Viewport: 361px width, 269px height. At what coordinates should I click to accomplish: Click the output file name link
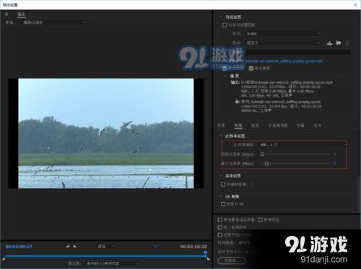click(284, 61)
